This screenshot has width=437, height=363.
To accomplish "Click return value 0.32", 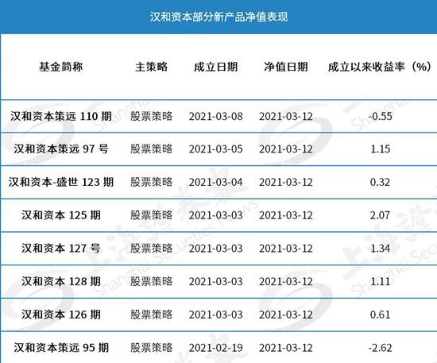I will (x=380, y=182).
